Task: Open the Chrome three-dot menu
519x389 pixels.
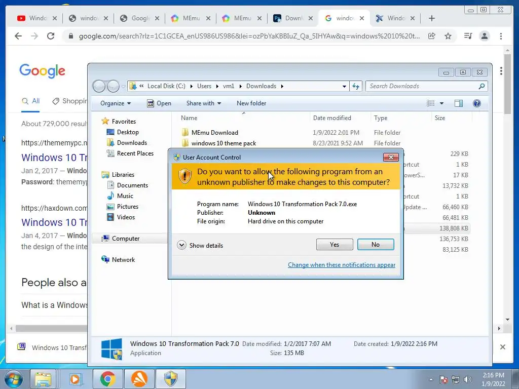Action: click(x=501, y=36)
